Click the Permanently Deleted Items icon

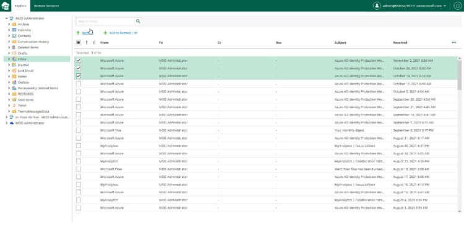pos(14,88)
